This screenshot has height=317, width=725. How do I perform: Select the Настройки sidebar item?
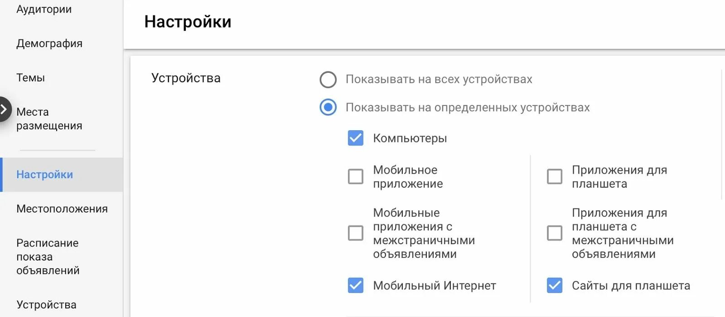point(45,175)
